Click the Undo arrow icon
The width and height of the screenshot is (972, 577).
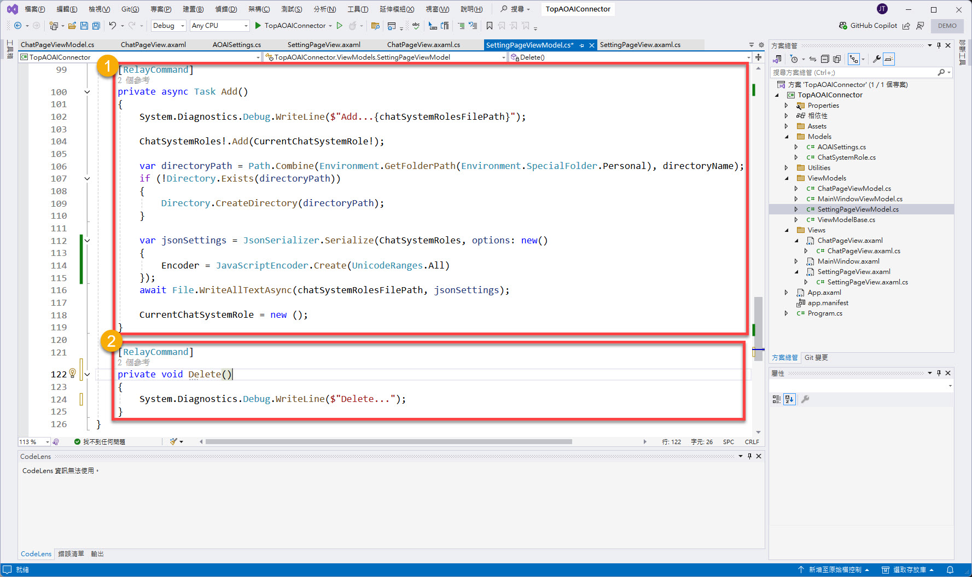coord(112,26)
